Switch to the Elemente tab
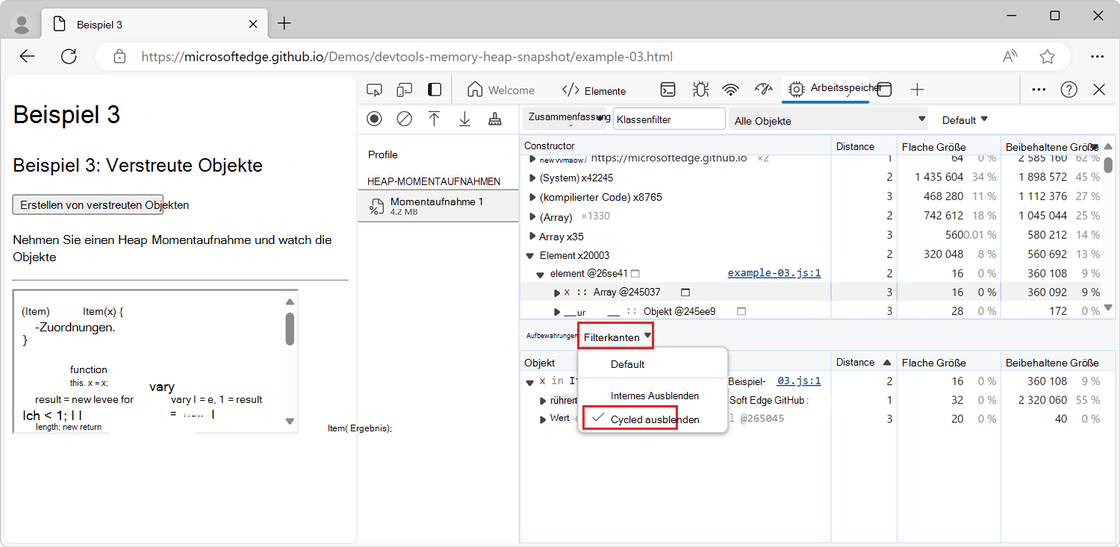This screenshot has width=1120, height=547. [594, 90]
